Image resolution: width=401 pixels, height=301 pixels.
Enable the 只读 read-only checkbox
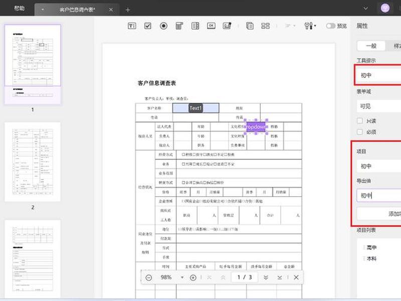coord(360,121)
